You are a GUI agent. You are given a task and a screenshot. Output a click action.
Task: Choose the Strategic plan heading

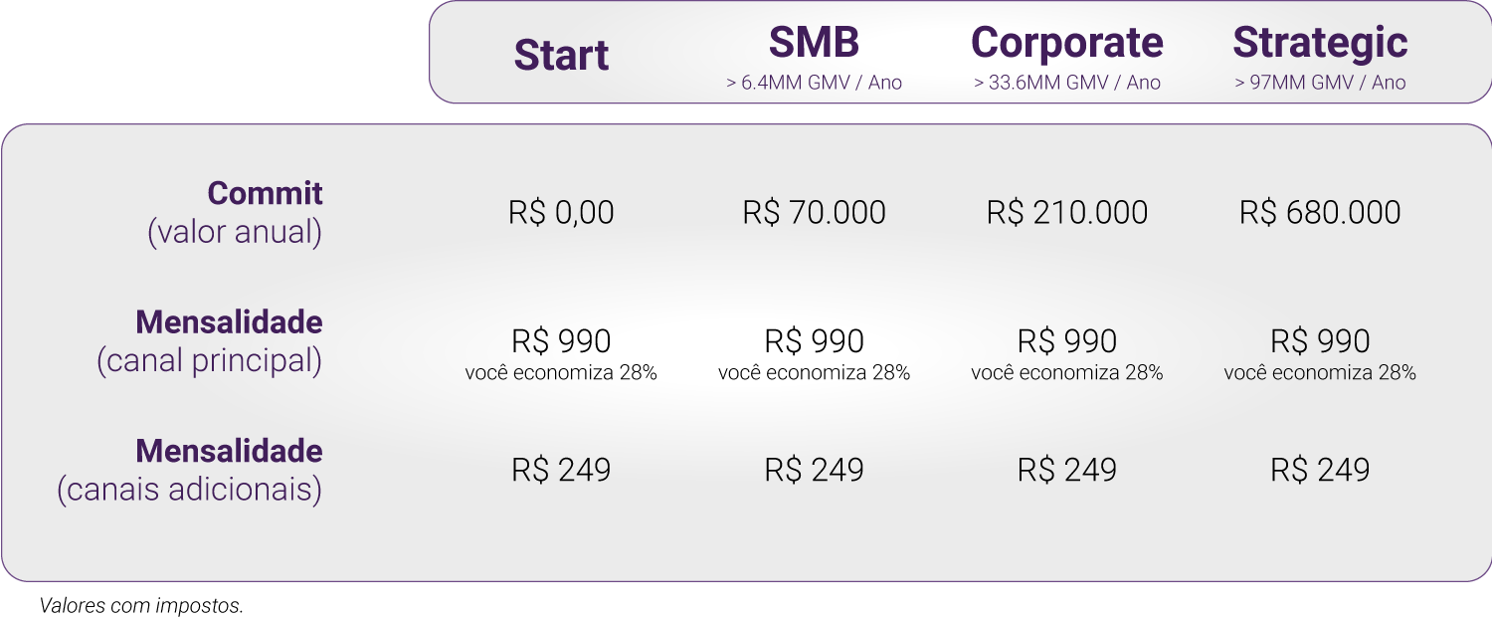point(1320,43)
